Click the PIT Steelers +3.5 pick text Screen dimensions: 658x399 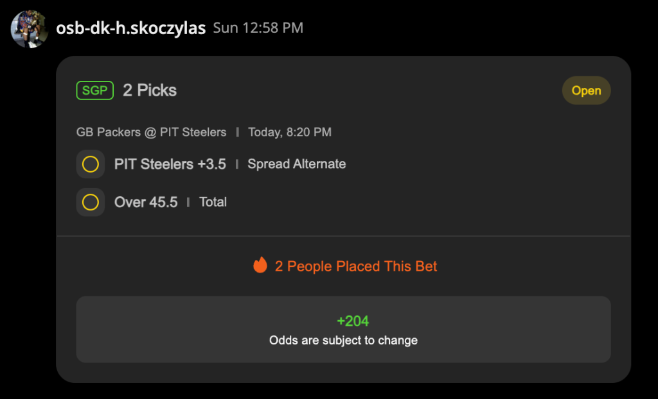(170, 164)
